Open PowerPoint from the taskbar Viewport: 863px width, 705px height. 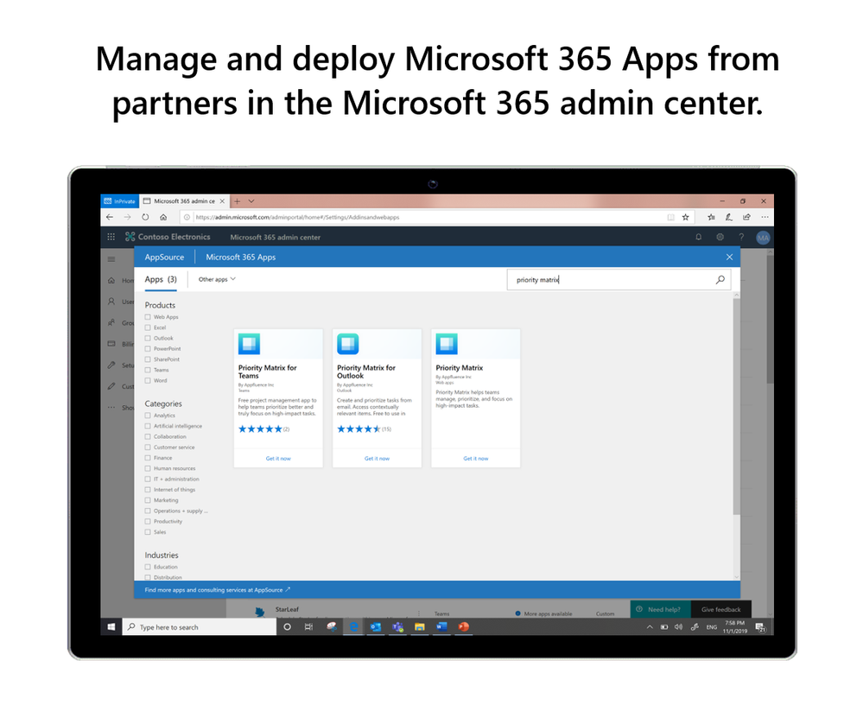(x=463, y=627)
